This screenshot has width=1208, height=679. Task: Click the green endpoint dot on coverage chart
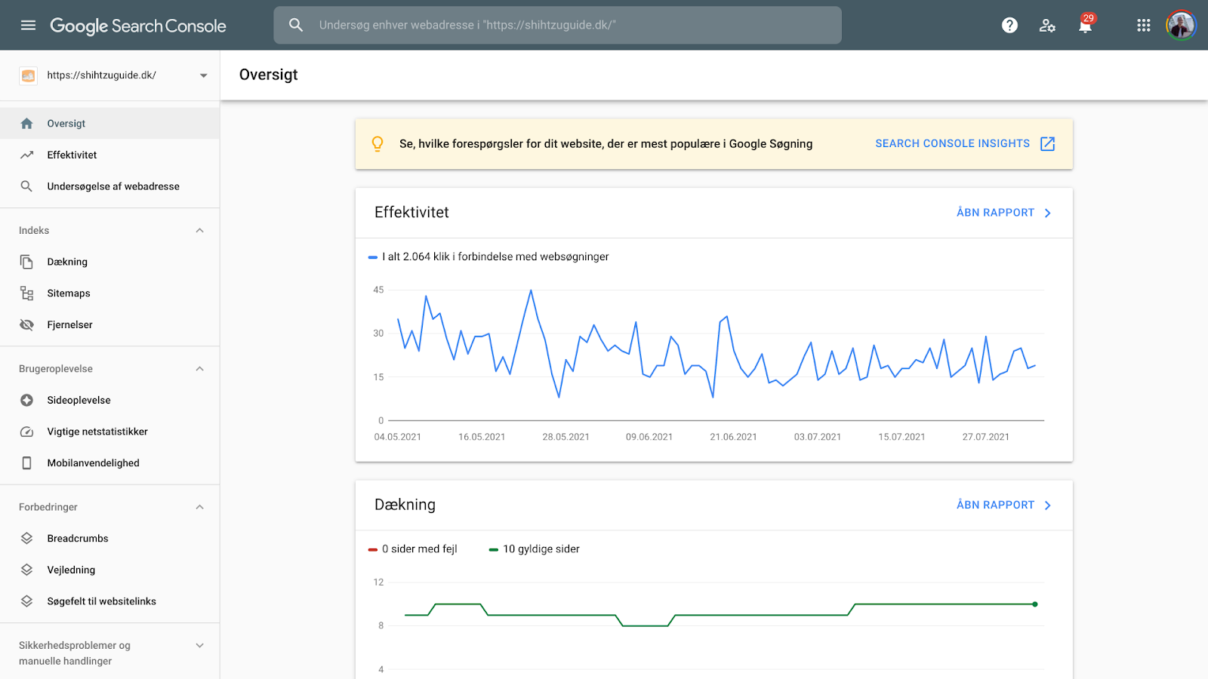pos(1035,604)
